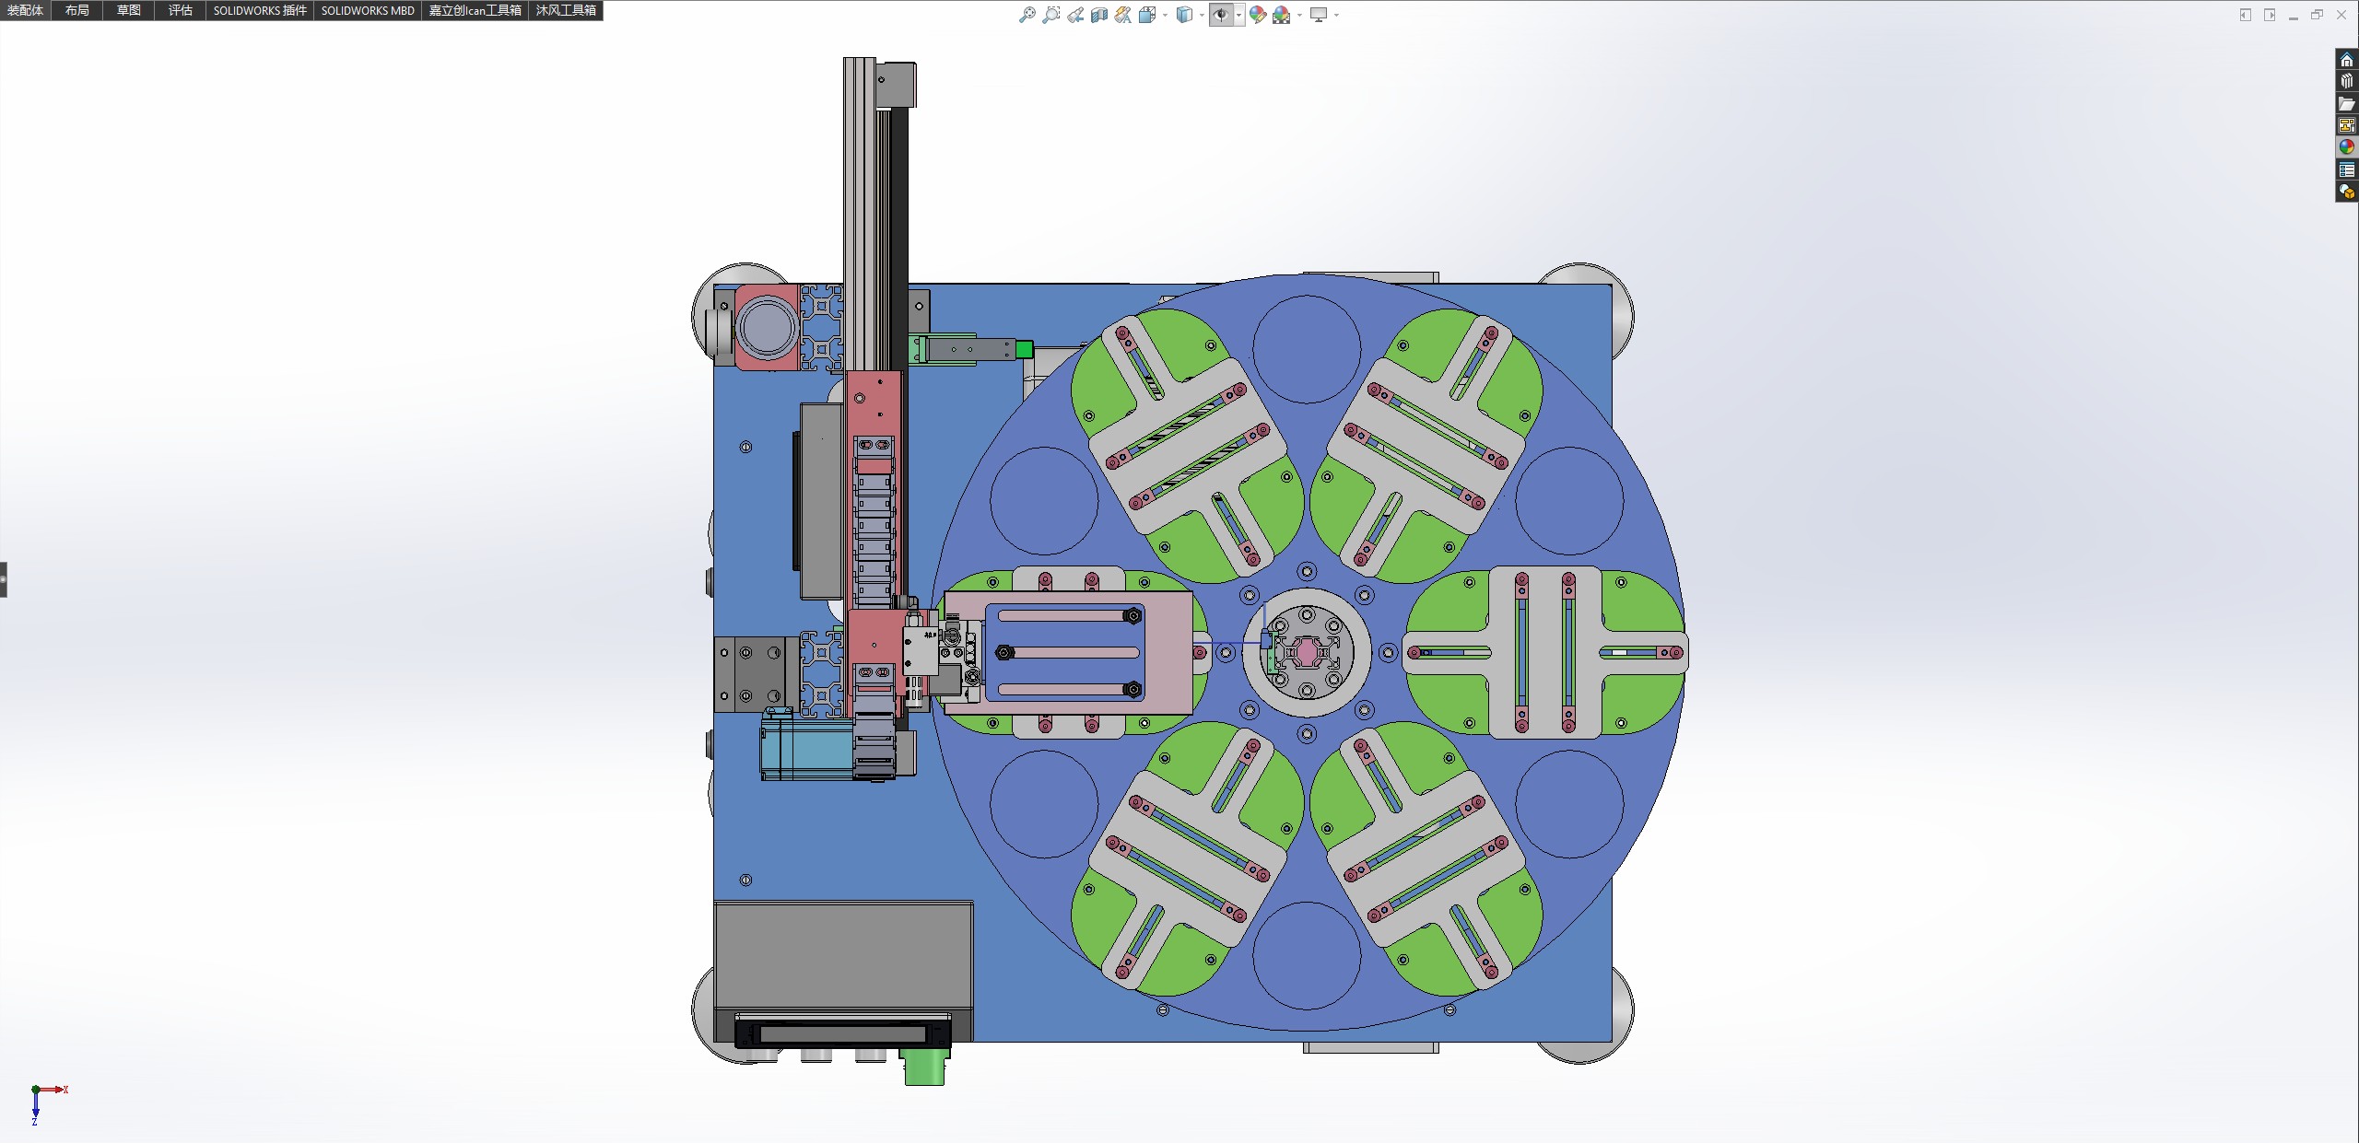
Task: Open File Explorer tab in task pane
Action: click(2346, 104)
